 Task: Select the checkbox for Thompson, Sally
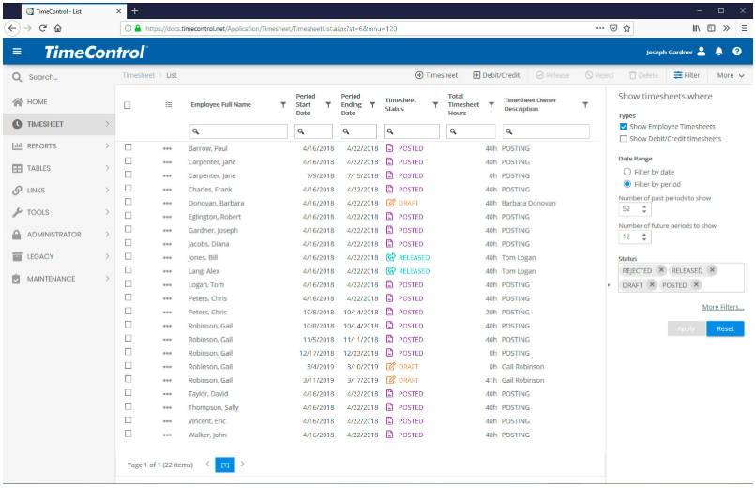tap(128, 406)
